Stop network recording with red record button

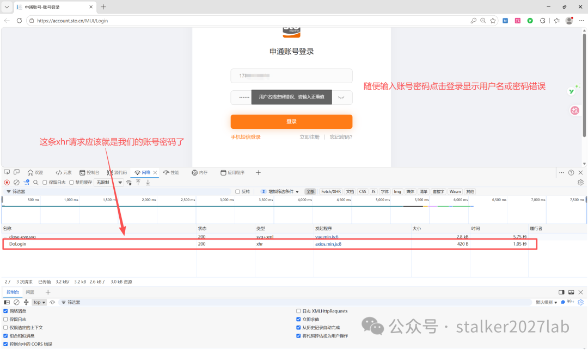7,182
